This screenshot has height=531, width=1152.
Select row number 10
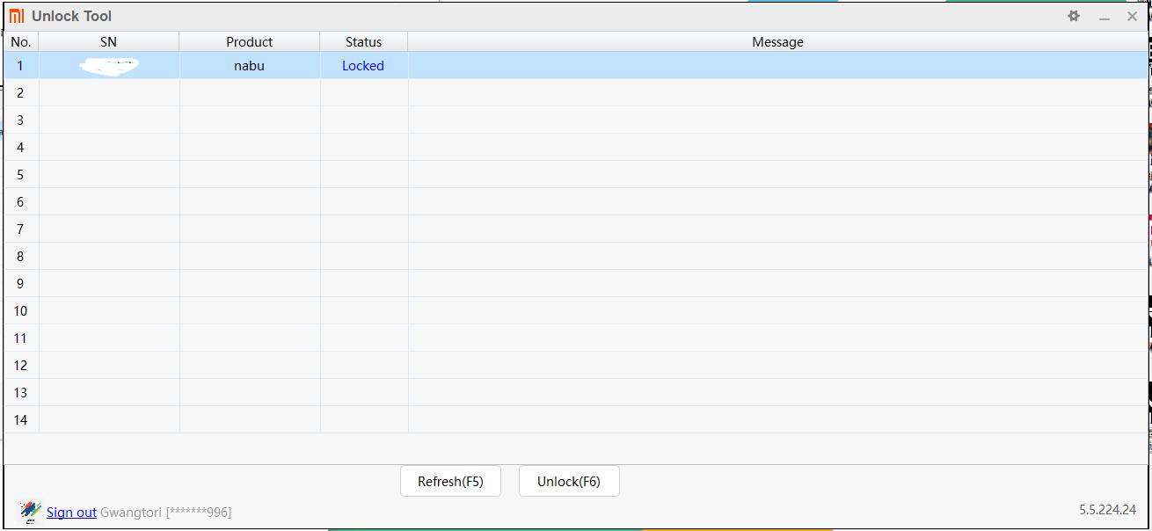pyautogui.click(x=21, y=310)
